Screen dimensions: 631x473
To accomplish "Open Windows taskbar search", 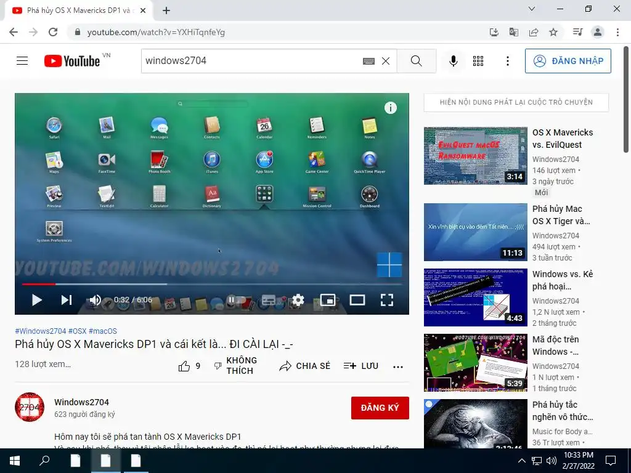I will (x=44, y=461).
